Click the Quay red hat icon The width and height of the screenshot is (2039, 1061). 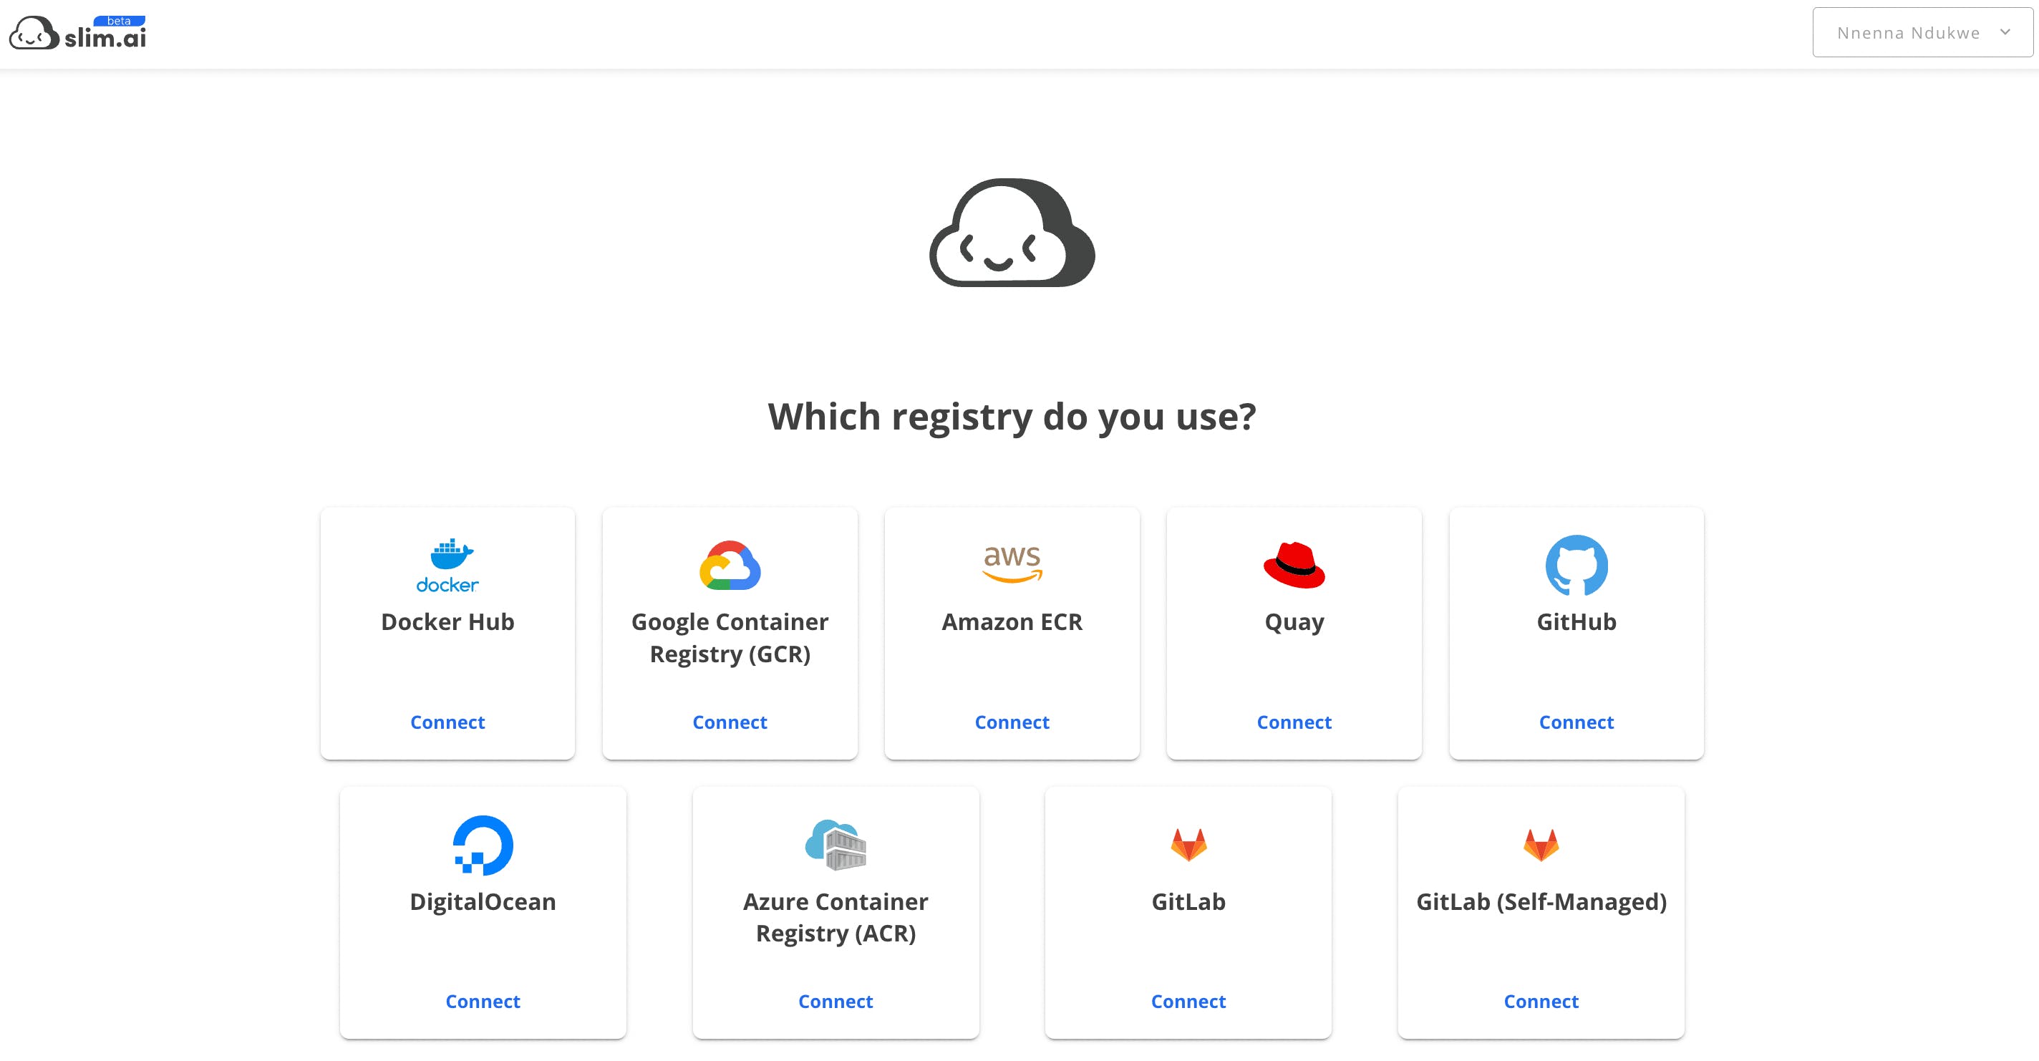(1294, 566)
